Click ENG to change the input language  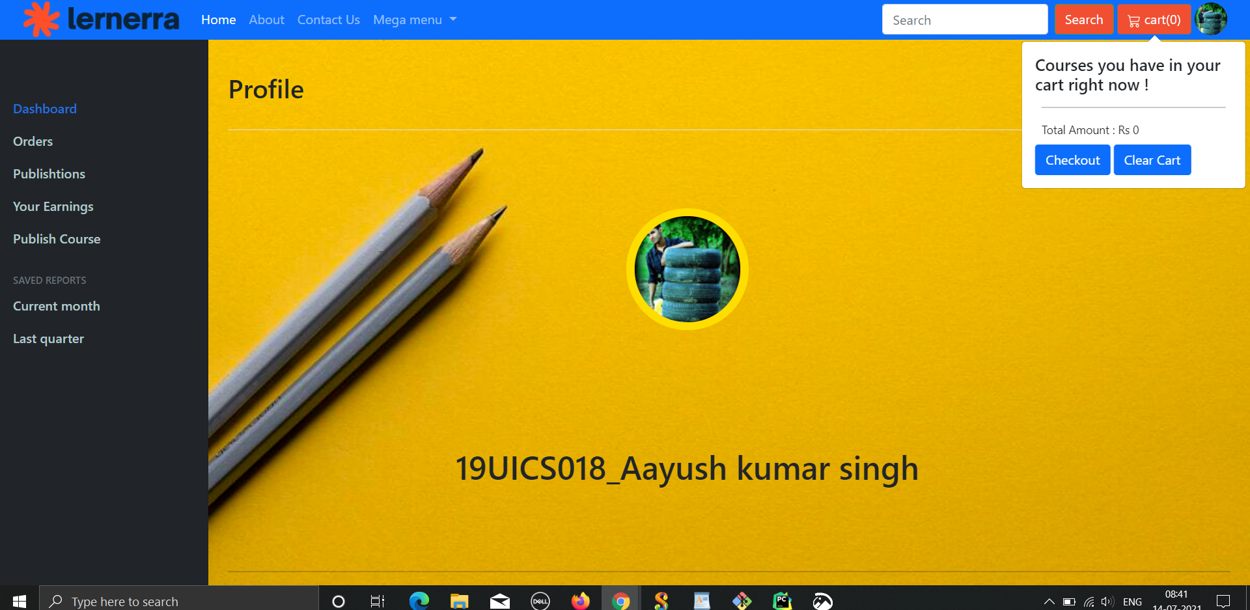click(x=1133, y=601)
